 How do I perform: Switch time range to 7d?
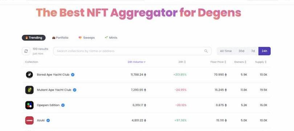pyautogui.click(x=253, y=51)
